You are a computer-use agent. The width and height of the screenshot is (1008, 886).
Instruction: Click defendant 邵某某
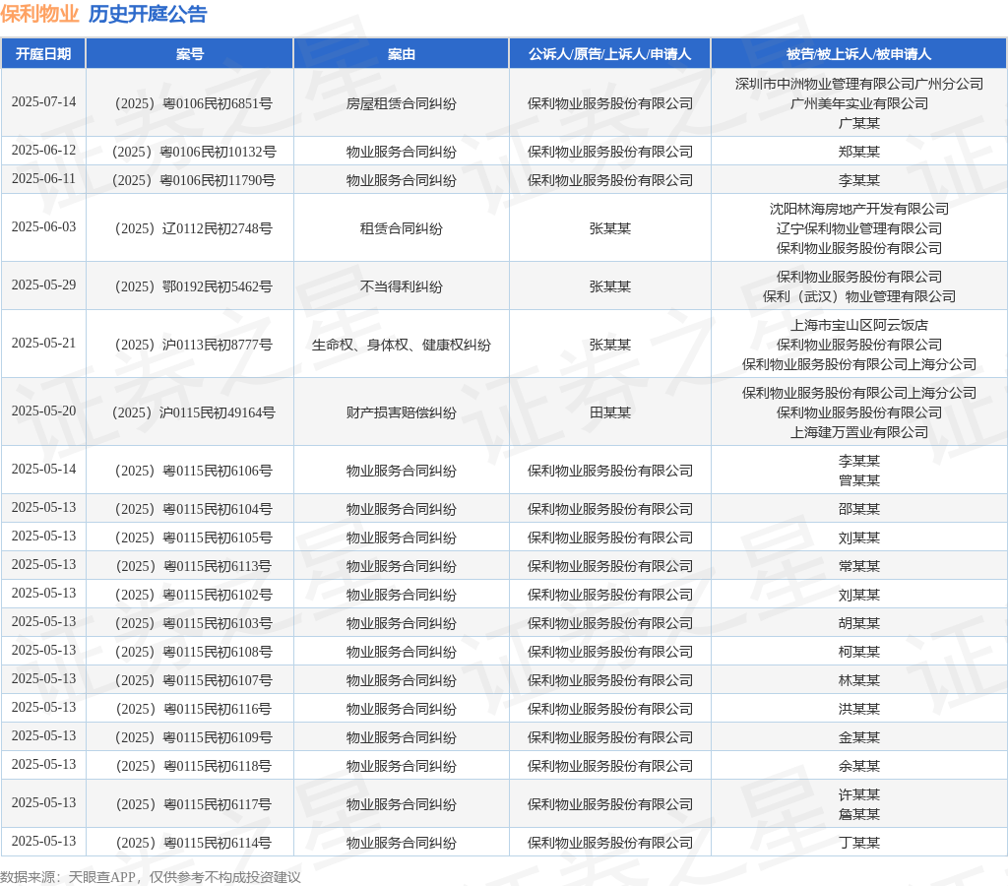858,509
